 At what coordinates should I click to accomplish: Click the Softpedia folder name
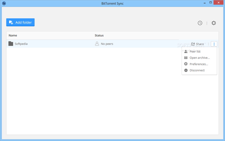point(21,44)
